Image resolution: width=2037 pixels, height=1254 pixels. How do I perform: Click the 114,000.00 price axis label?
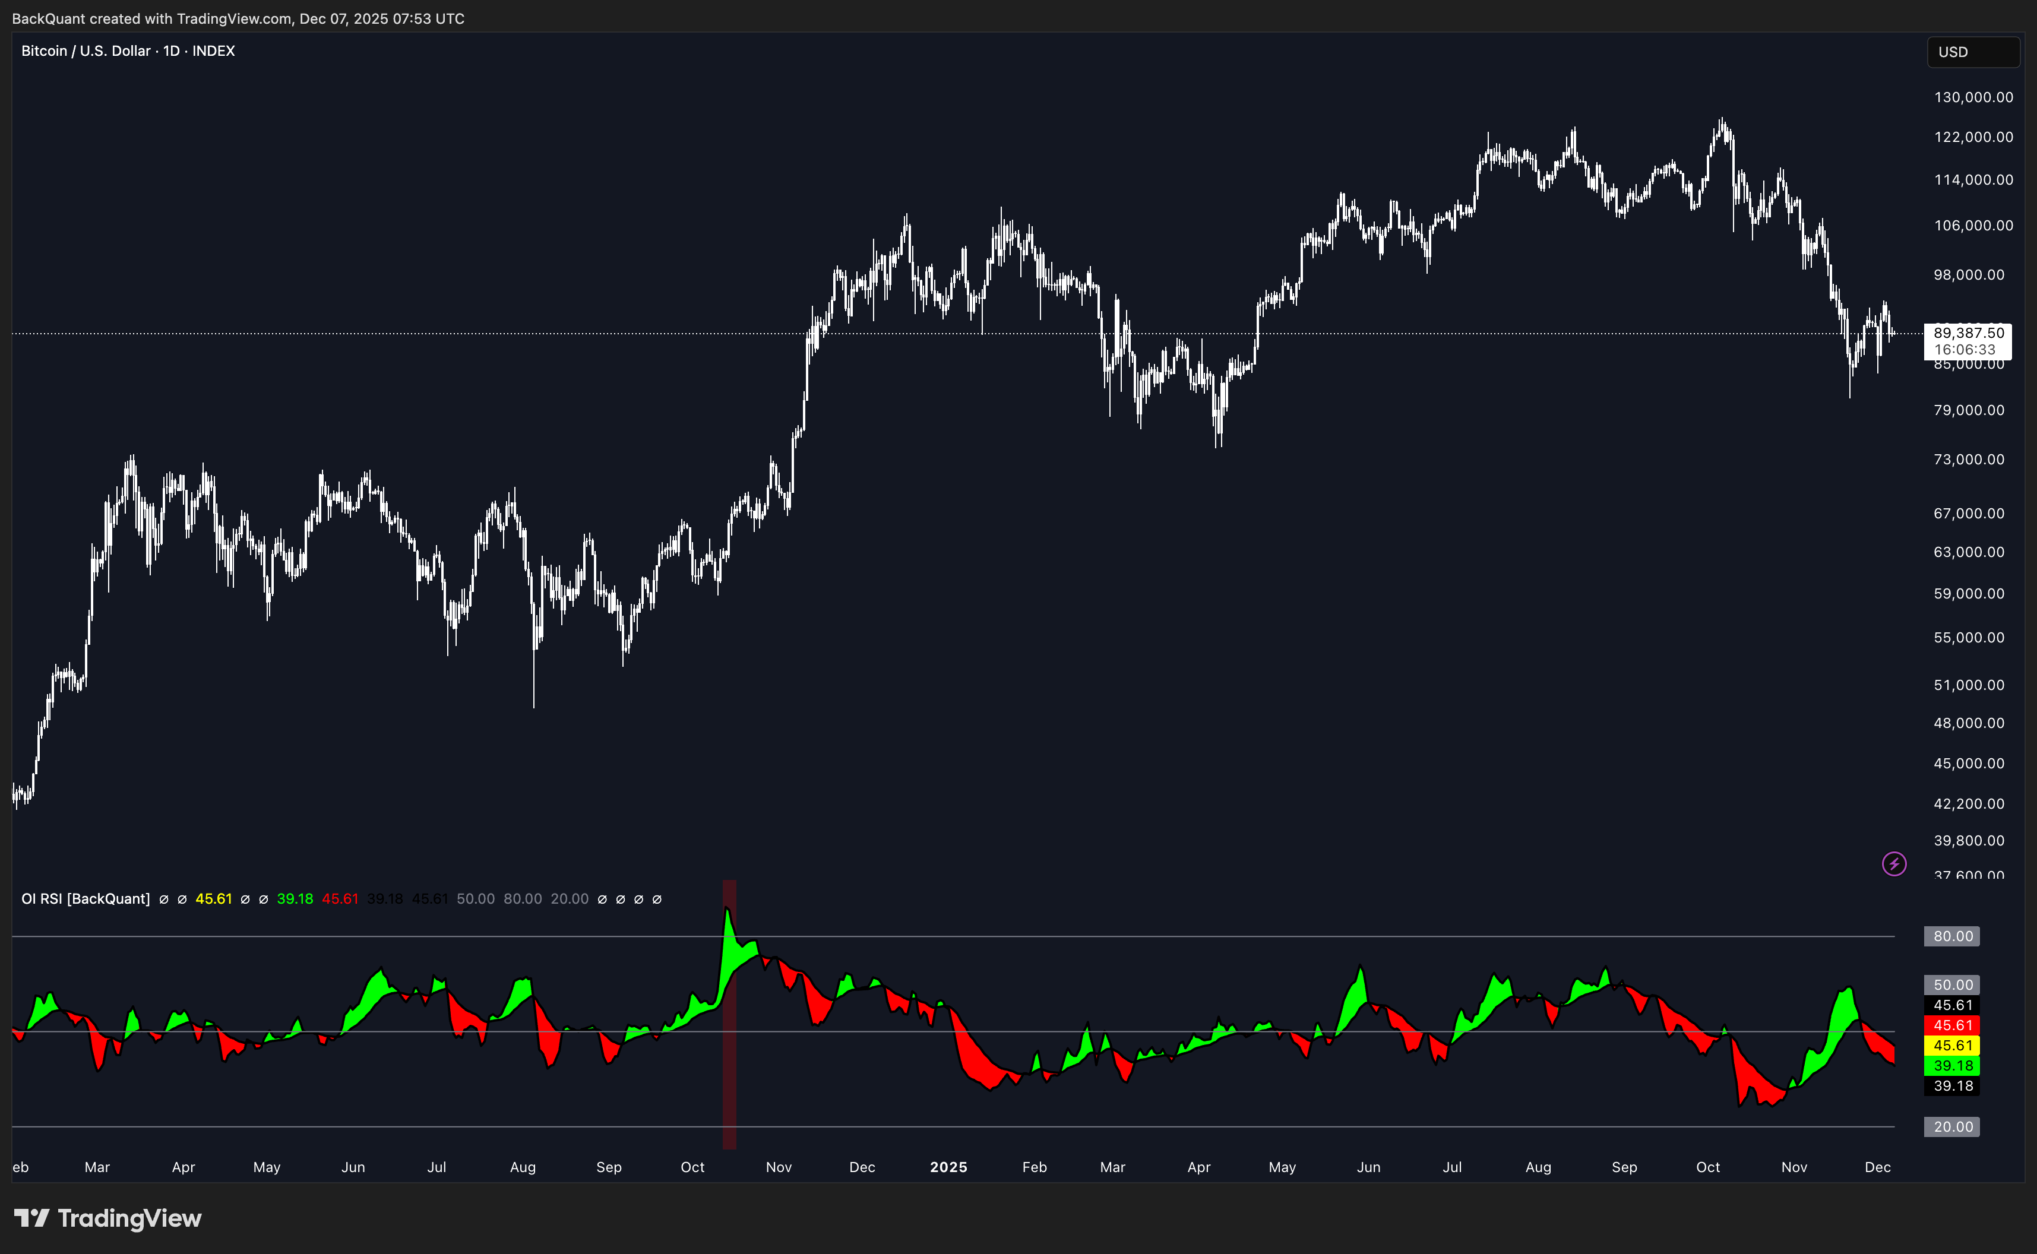(x=1973, y=180)
